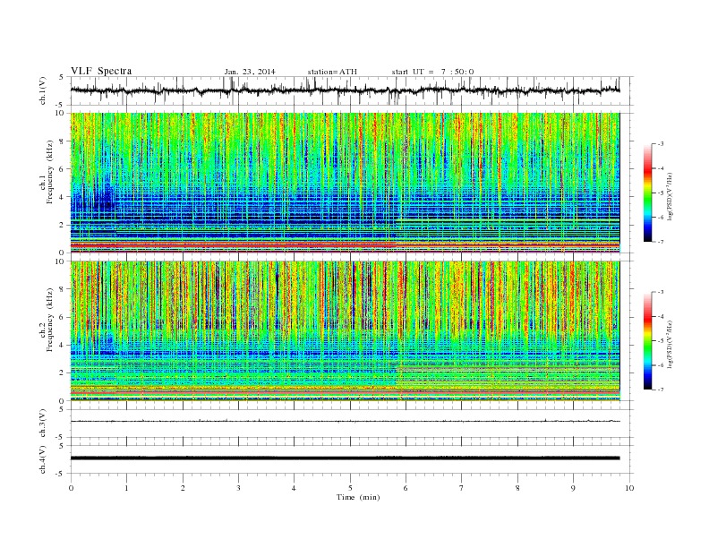Click the "5" tick on the time axis
The height and width of the screenshot is (548, 709).
(350, 488)
